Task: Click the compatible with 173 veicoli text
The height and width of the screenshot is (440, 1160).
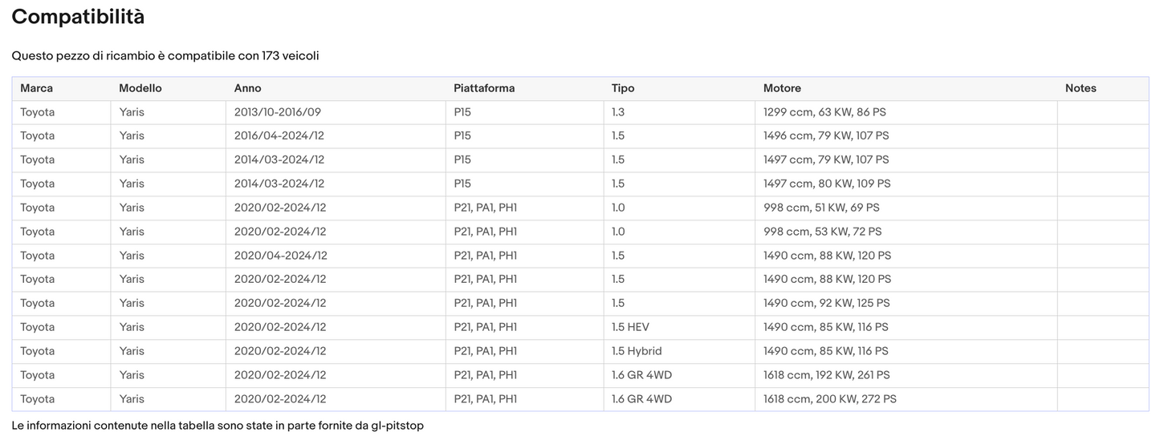Action: click(x=165, y=56)
